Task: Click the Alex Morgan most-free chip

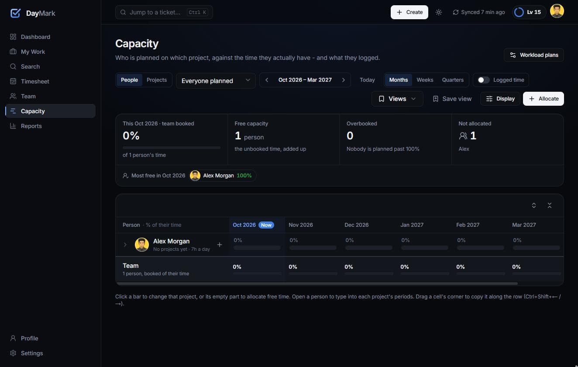Action: 223,176
